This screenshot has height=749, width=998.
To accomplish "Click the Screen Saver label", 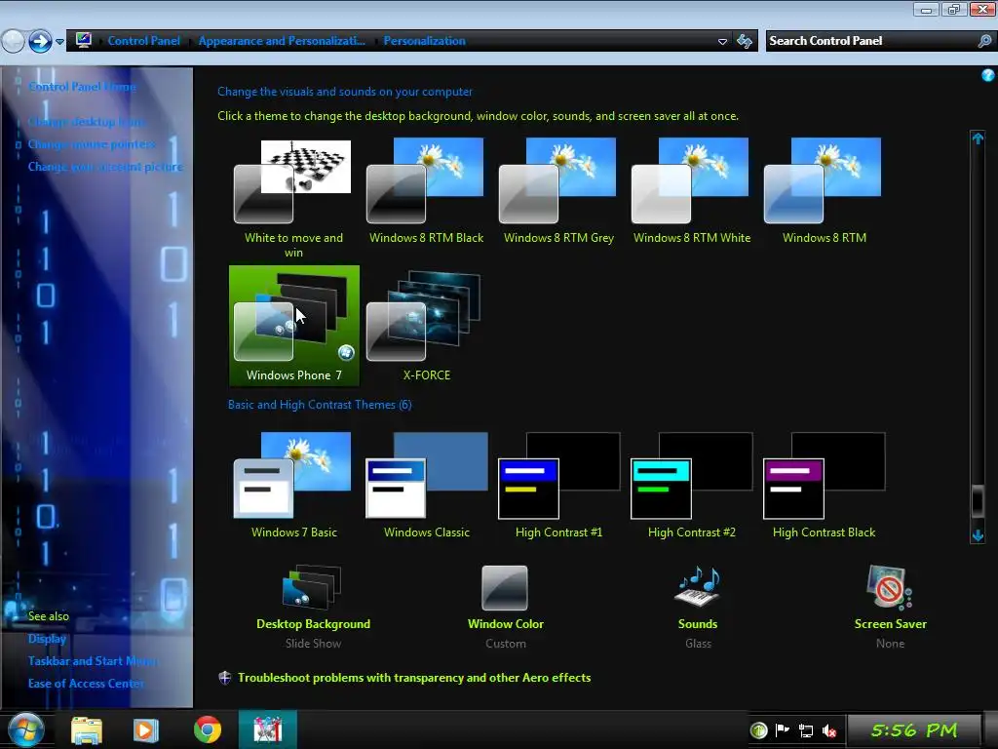I will point(890,624).
